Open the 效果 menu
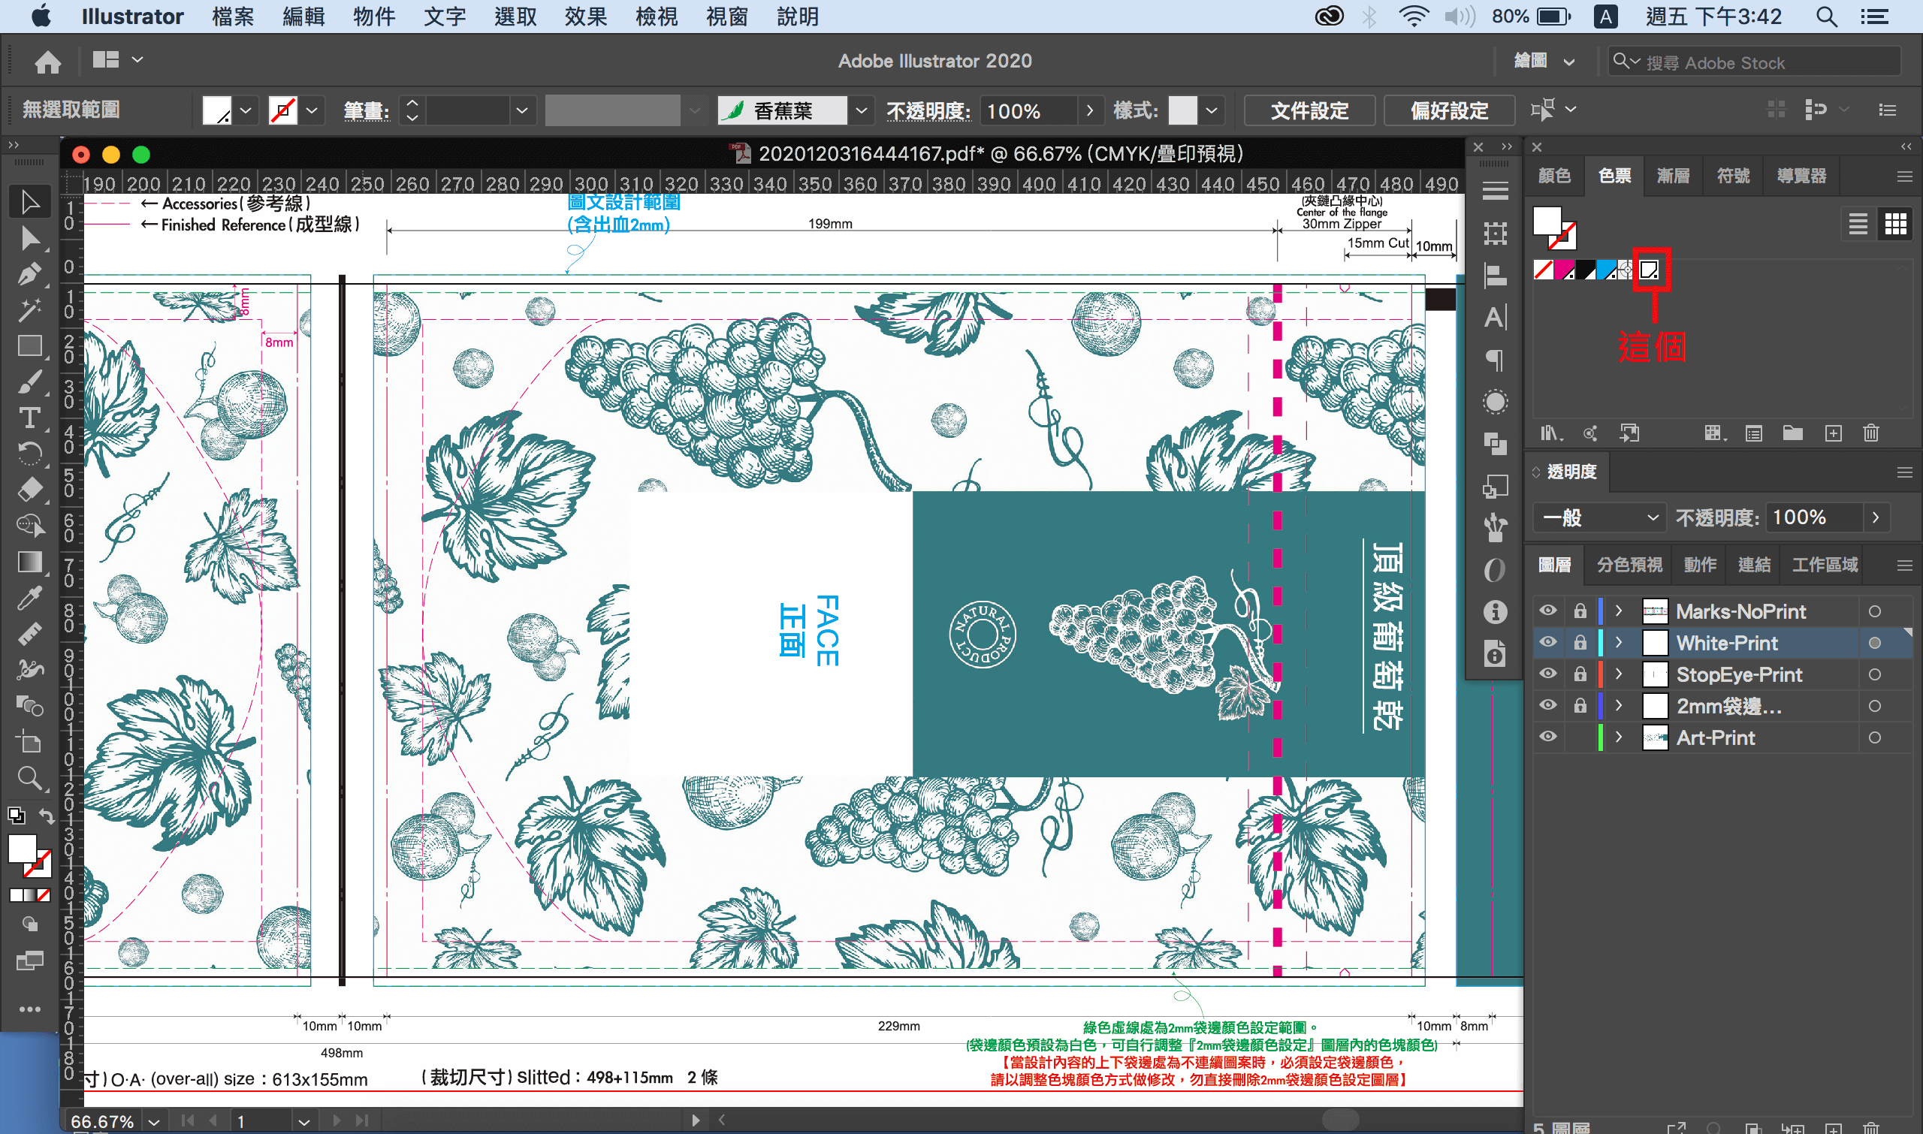This screenshot has width=1923, height=1134. click(x=585, y=16)
